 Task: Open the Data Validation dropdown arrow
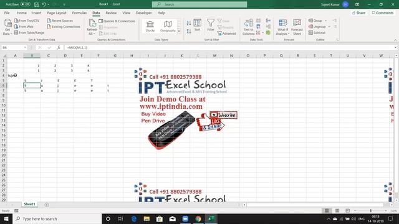[x=263, y=33]
